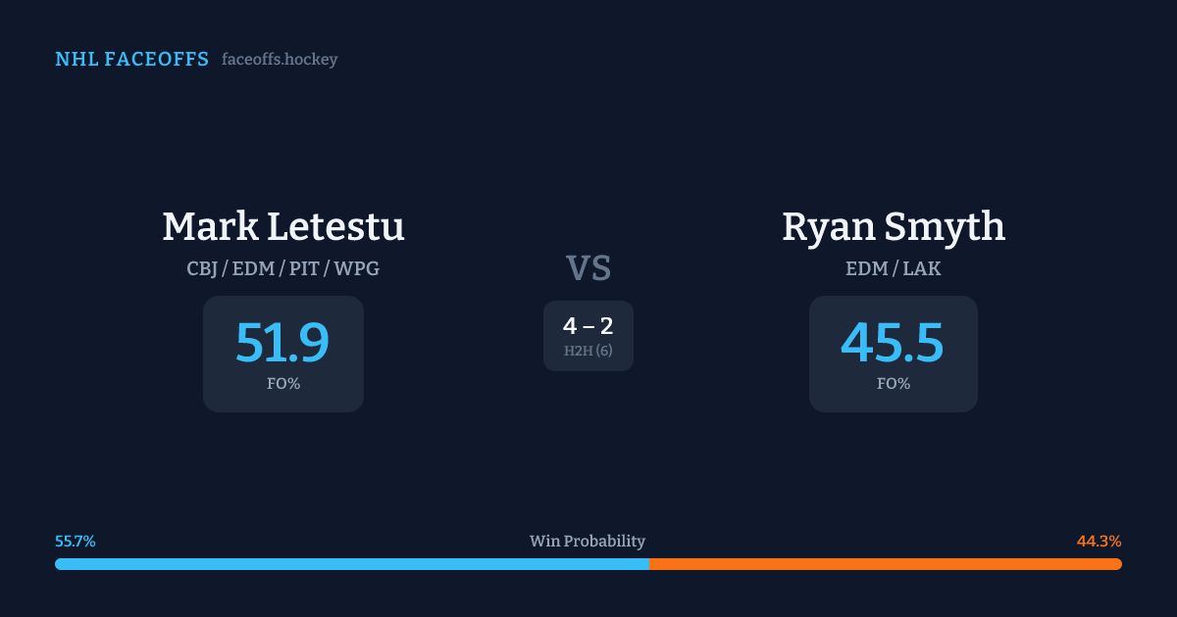Click the Win Probability label
The width and height of the screenshot is (1177, 617).
point(588,542)
